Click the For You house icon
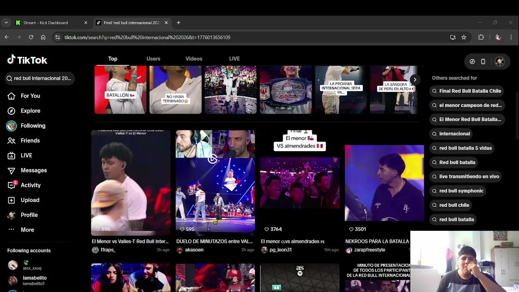 click(11, 96)
